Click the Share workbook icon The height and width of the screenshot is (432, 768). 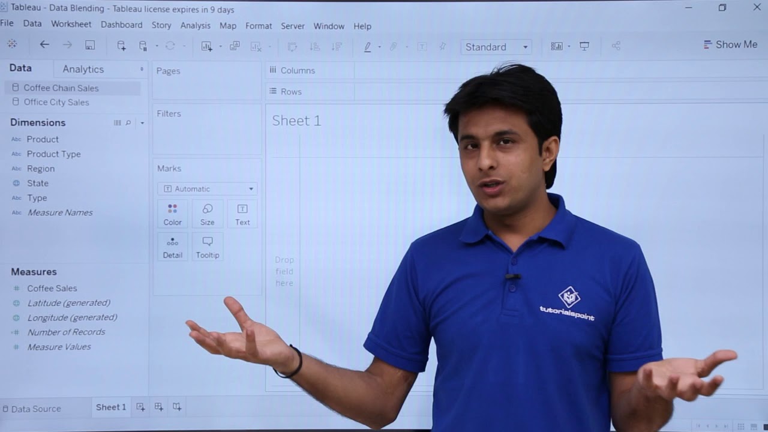[616, 46]
